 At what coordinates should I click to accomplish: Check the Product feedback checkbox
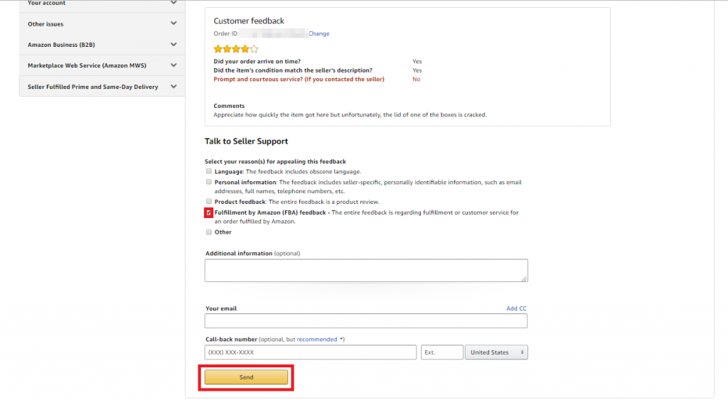coord(209,201)
